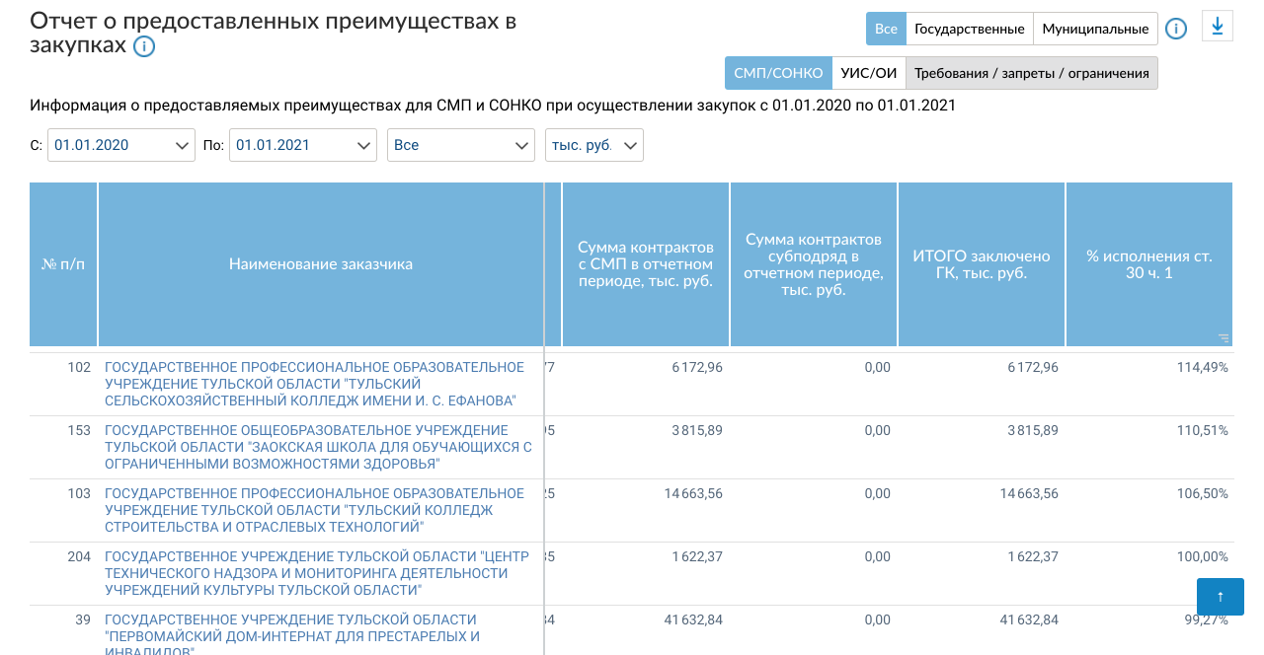Switch to the УИС/ОИ tab
The image size is (1264, 655).
coord(868,73)
